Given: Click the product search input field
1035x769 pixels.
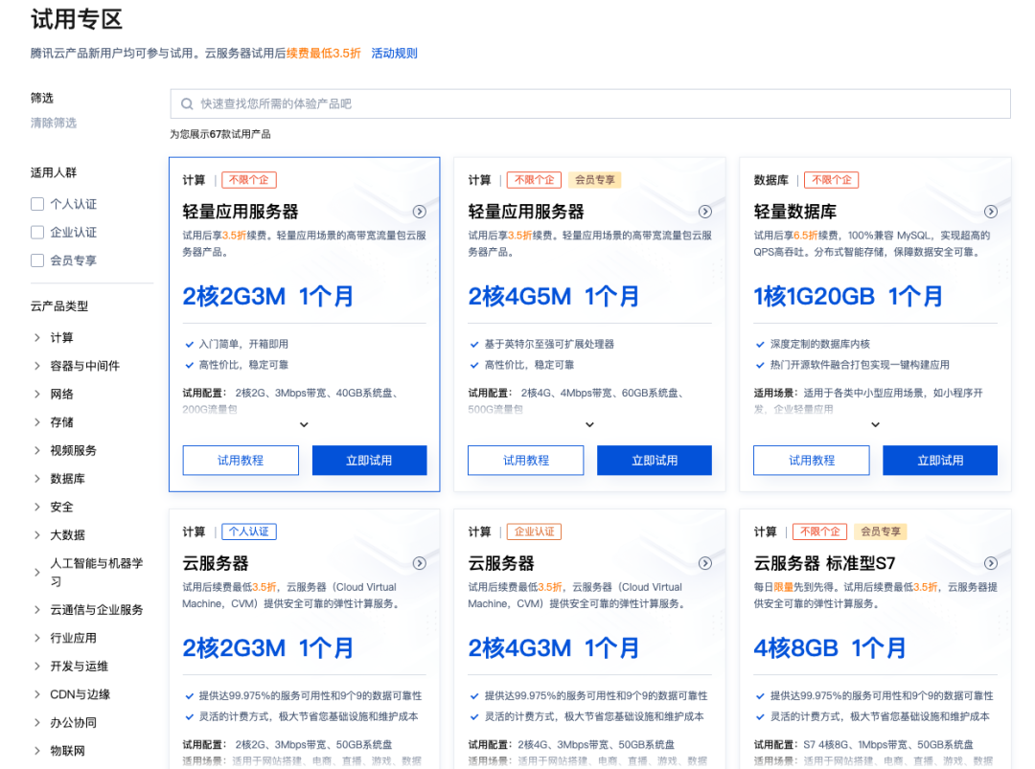Looking at the screenshot, I should [x=594, y=103].
